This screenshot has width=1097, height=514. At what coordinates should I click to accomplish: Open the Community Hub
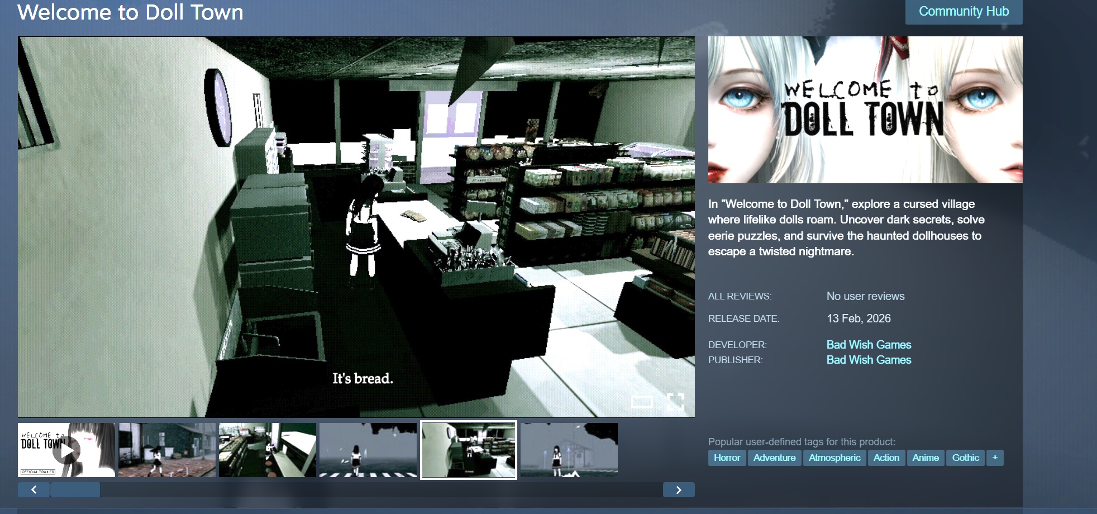(964, 12)
